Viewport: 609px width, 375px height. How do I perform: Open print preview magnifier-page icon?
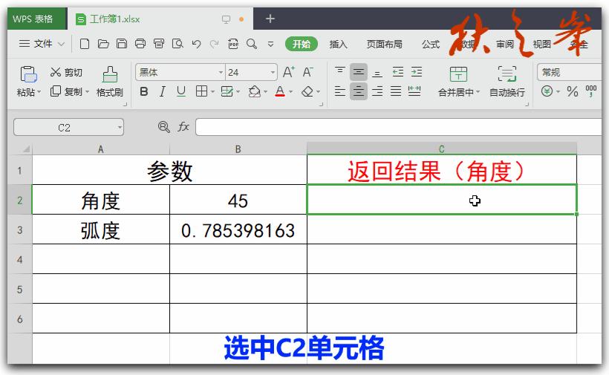[178, 44]
